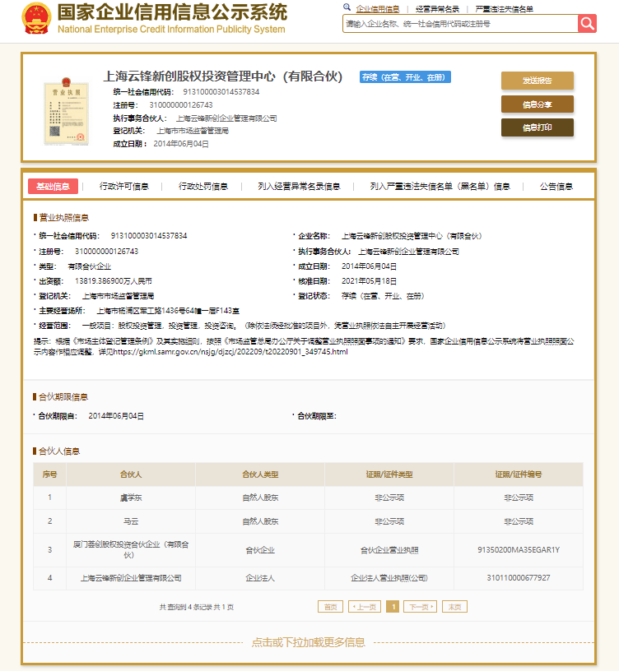Click the 出资额 value 13819.386900万人民币

[113, 281]
